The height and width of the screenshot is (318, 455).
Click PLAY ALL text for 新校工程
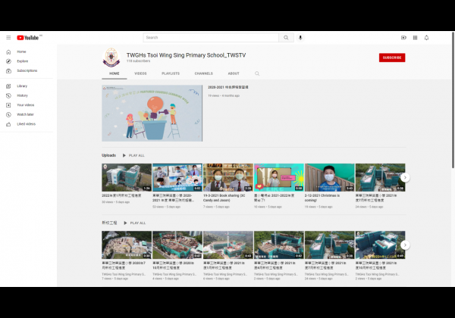click(x=138, y=223)
